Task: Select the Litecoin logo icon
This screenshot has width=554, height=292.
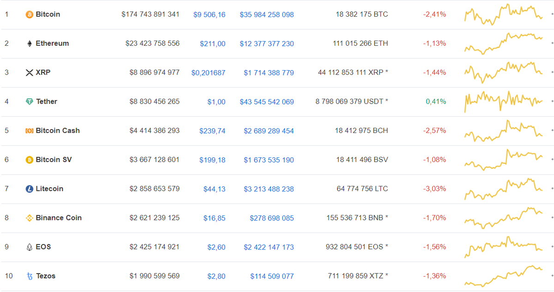Action: coord(29,189)
